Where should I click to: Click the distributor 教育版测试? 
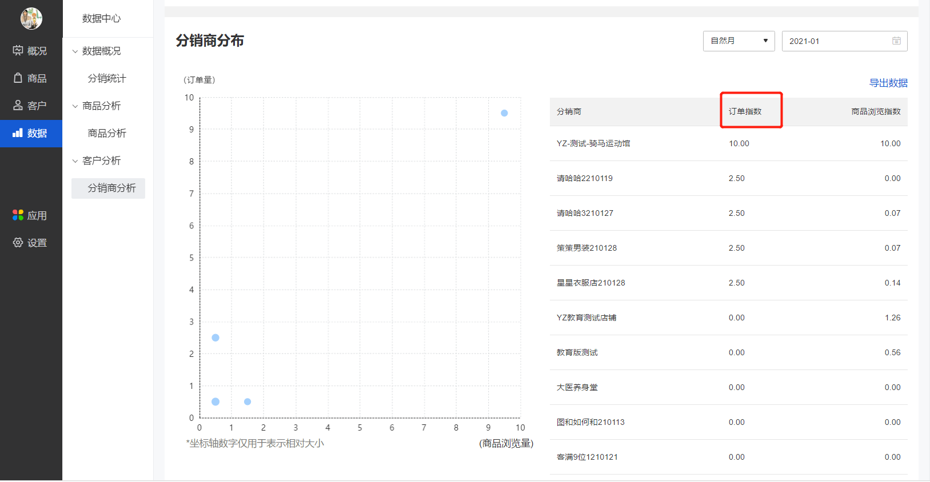click(x=577, y=352)
